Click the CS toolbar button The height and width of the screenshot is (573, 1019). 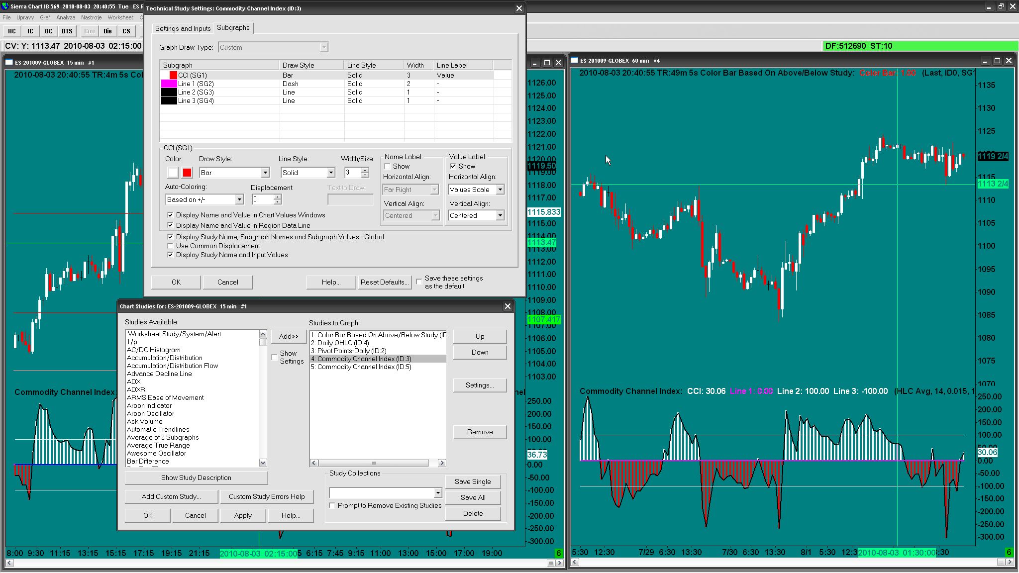[126, 31]
